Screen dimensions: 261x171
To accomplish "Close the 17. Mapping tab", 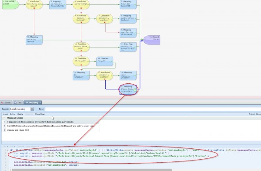I will click(40, 102).
